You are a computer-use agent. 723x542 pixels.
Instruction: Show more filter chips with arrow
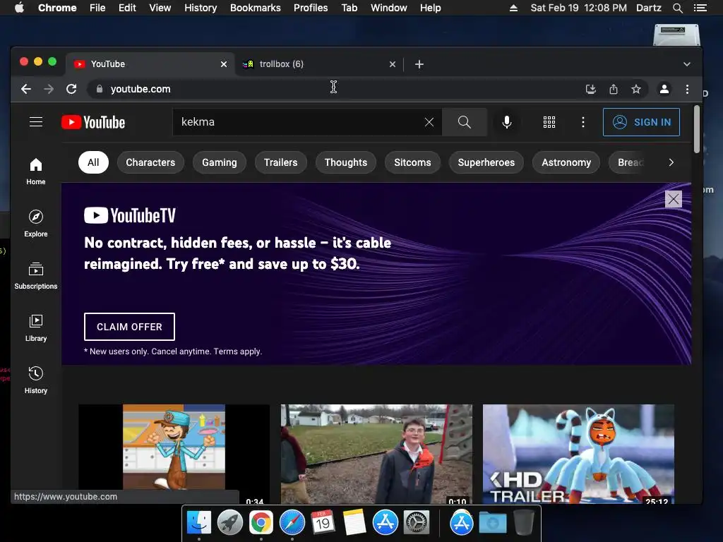[671, 162]
